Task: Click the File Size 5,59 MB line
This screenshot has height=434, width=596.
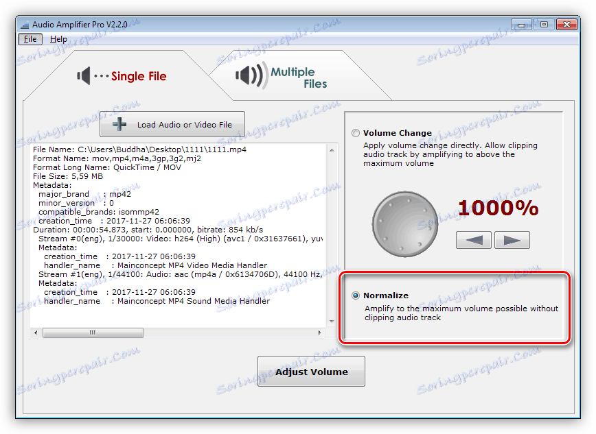Action: [x=68, y=176]
